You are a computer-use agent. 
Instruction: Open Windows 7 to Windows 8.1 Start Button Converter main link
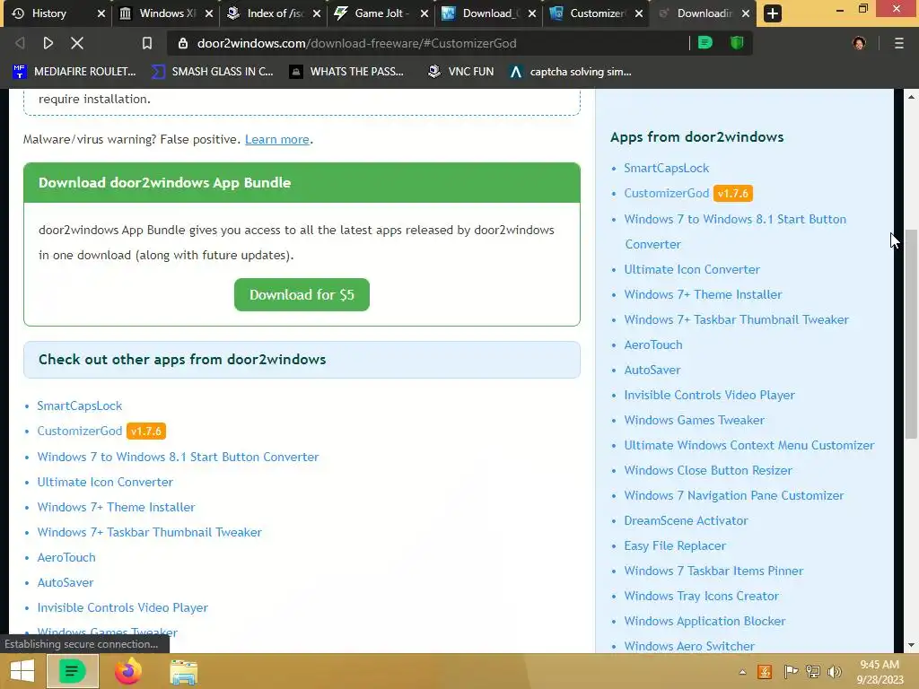click(179, 457)
